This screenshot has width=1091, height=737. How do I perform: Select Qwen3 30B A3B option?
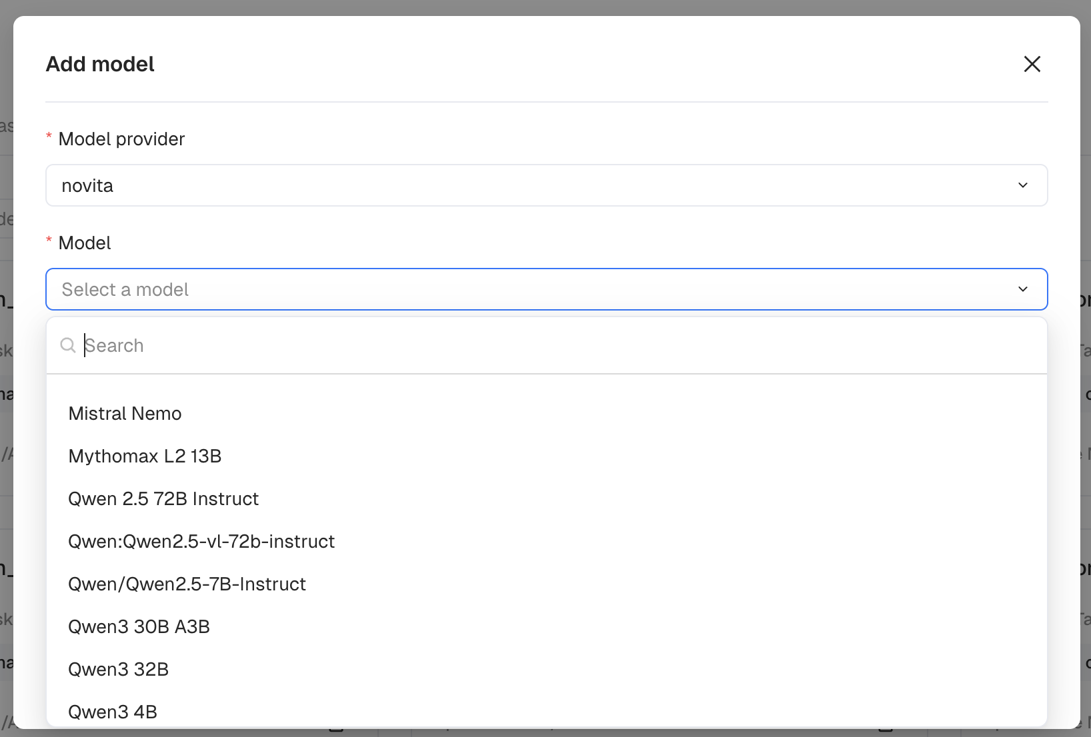546,627
